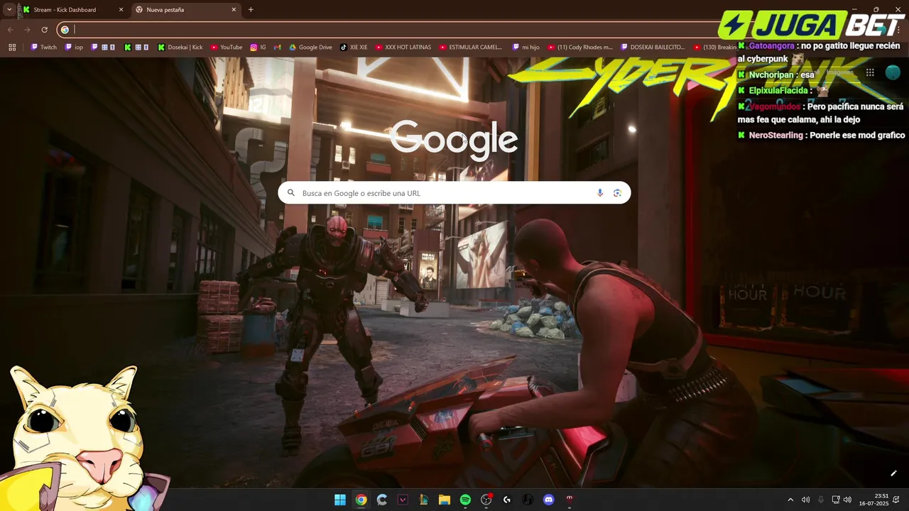This screenshot has height=511, width=909.
Task: Open the bookmarks apps grid icon
Action: [x=12, y=48]
